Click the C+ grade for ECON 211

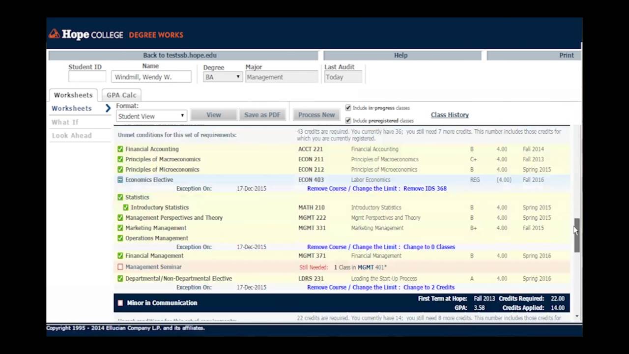coord(473,159)
